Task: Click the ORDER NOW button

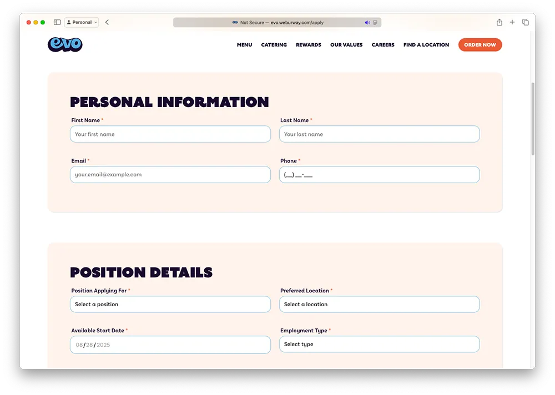Action: [480, 45]
